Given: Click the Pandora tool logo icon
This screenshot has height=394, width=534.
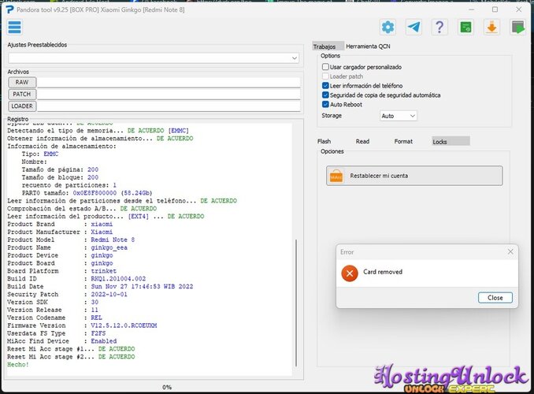Looking at the screenshot, I should coord(10,9).
